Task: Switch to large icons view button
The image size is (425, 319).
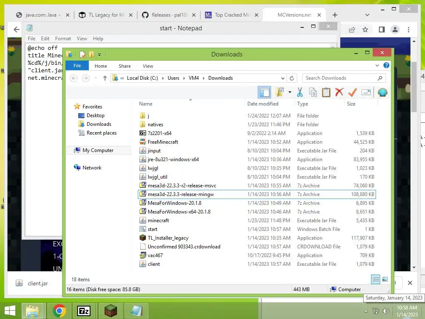Action: 385,279
